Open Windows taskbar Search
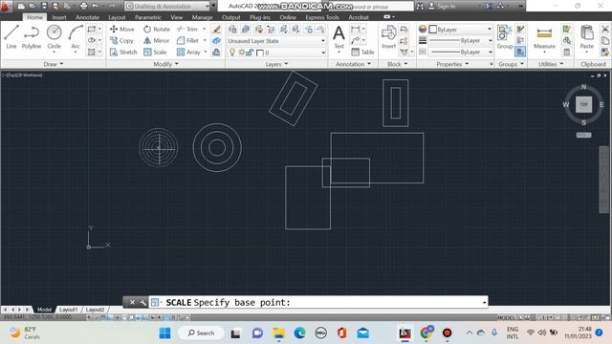This screenshot has height=344, width=612. (x=201, y=333)
